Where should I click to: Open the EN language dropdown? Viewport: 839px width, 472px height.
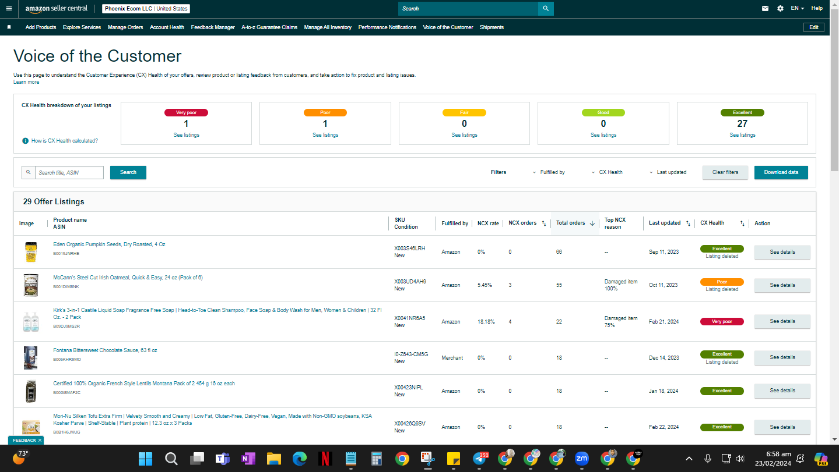click(x=798, y=9)
